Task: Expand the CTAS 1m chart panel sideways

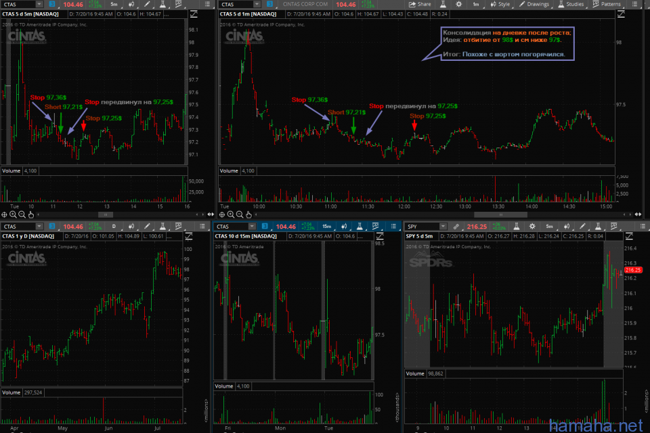Action: (x=638, y=214)
